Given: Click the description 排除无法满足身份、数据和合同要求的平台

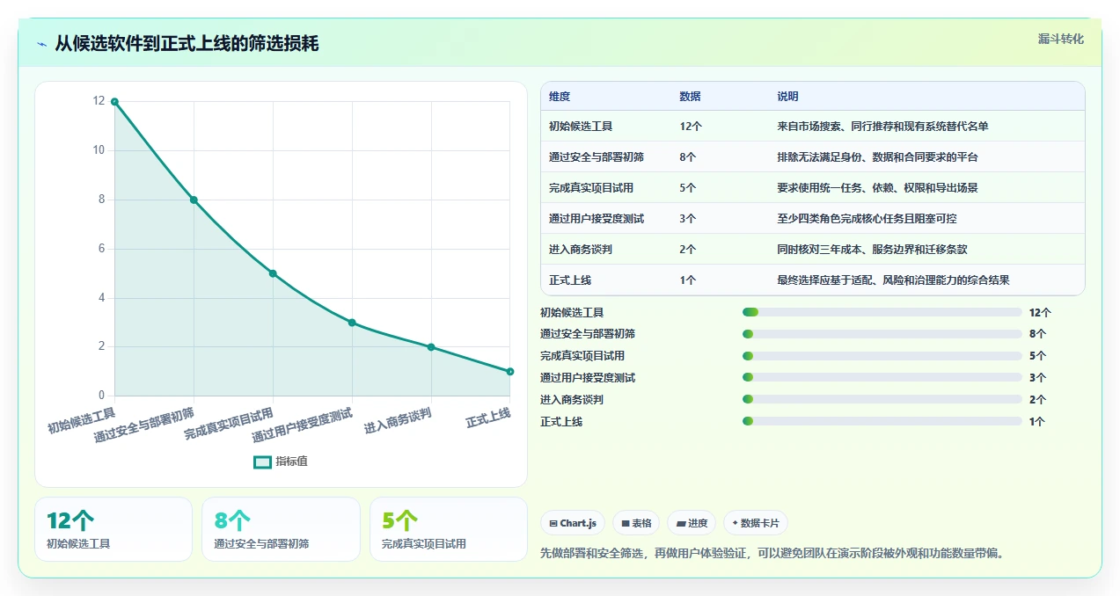Looking at the screenshot, I should pos(877,157).
